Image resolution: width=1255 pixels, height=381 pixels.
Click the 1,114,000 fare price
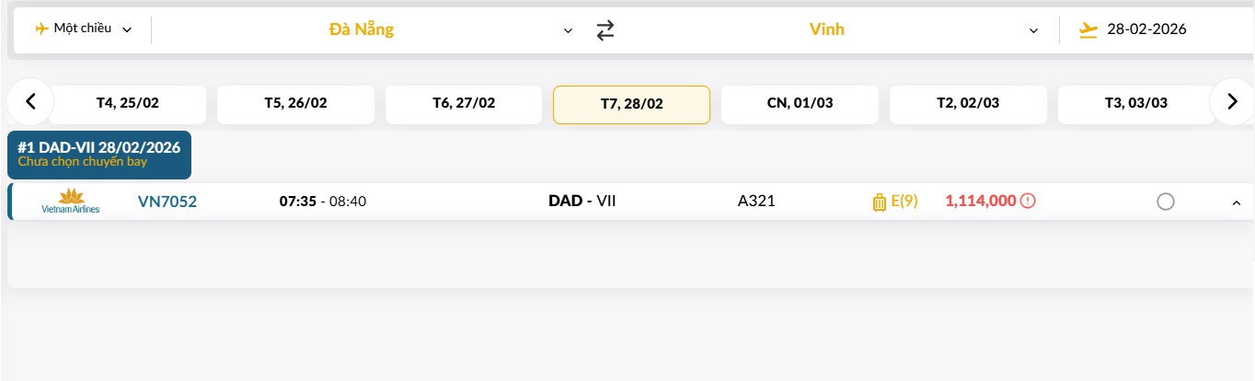(x=982, y=202)
